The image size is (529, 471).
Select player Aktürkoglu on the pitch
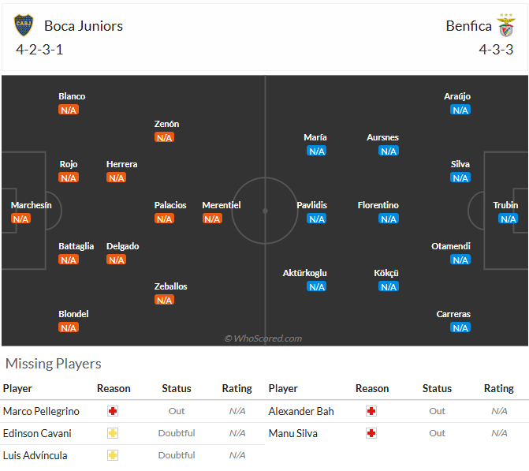click(304, 273)
